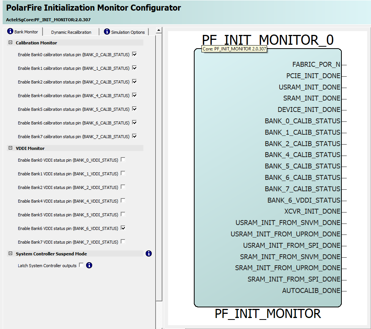Select the AUTOCALIB_DONE output pin
The image size is (371, 329).
[311, 291]
